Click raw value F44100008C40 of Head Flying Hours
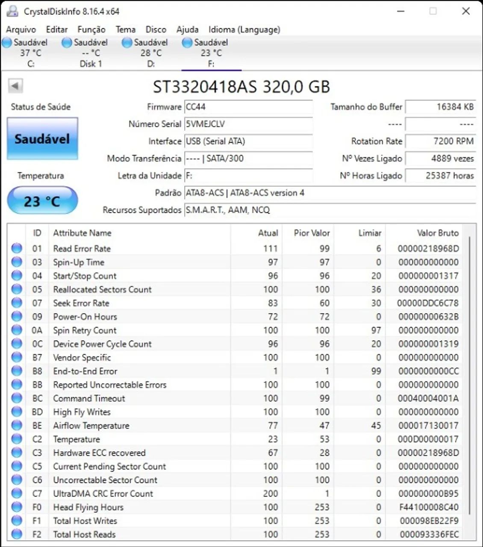The image size is (483, 547). point(429,507)
